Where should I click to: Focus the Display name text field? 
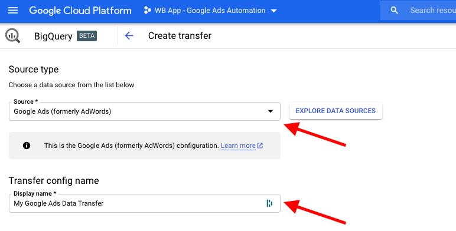[145, 203]
